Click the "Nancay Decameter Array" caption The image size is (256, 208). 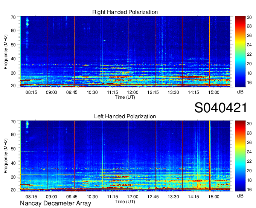(55, 203)
